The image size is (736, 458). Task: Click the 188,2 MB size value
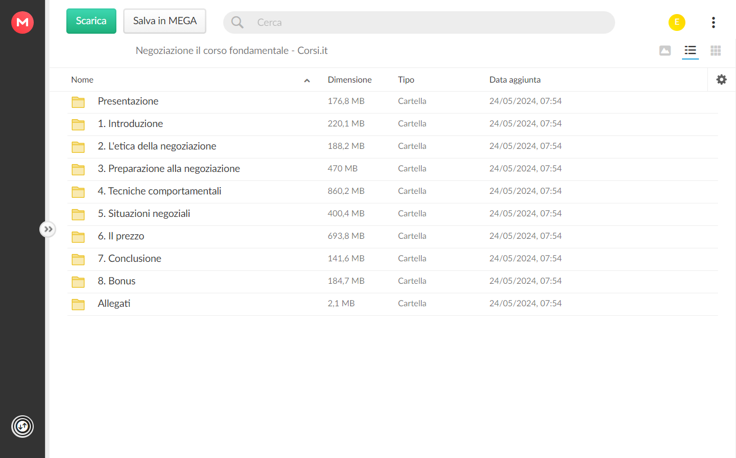(x=346, y=146)
